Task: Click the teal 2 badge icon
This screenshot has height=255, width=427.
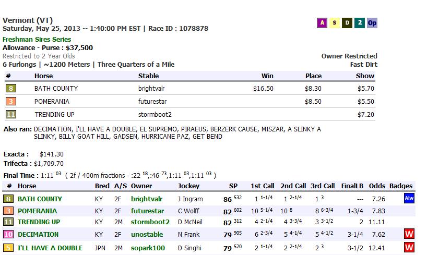Action: pos(359,23)
